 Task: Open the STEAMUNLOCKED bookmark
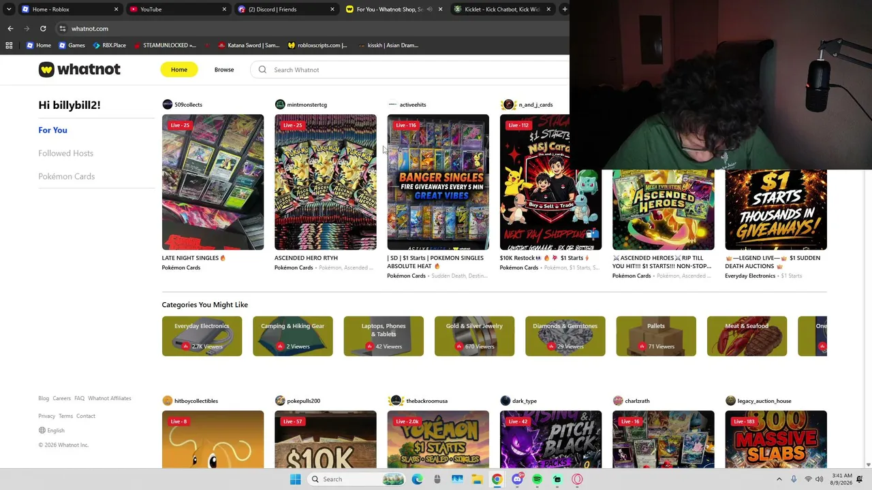click(164, 46)
